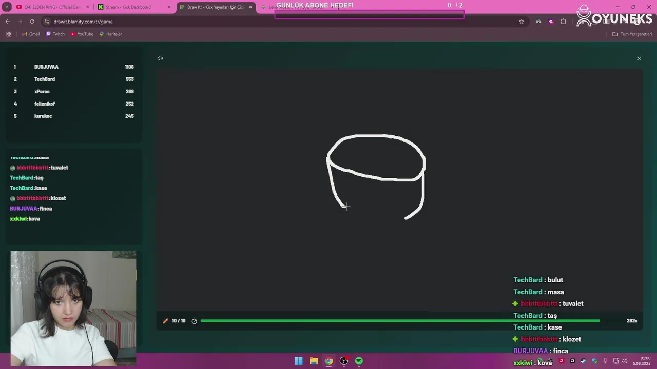Click the bbbtttbbbttt:tuvalet guess in left chat
This screenshot has width=657, height=369.
coord(39,168)
